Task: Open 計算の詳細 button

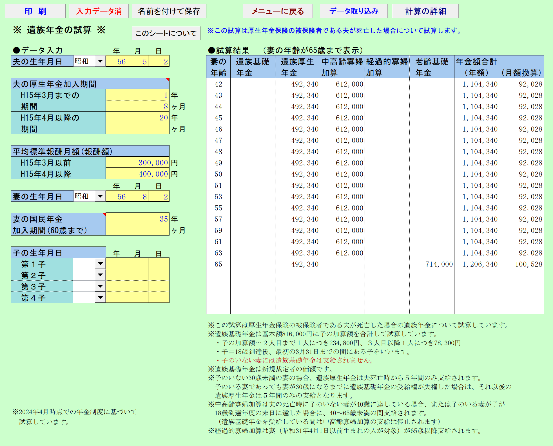Action: click(425, 11)
